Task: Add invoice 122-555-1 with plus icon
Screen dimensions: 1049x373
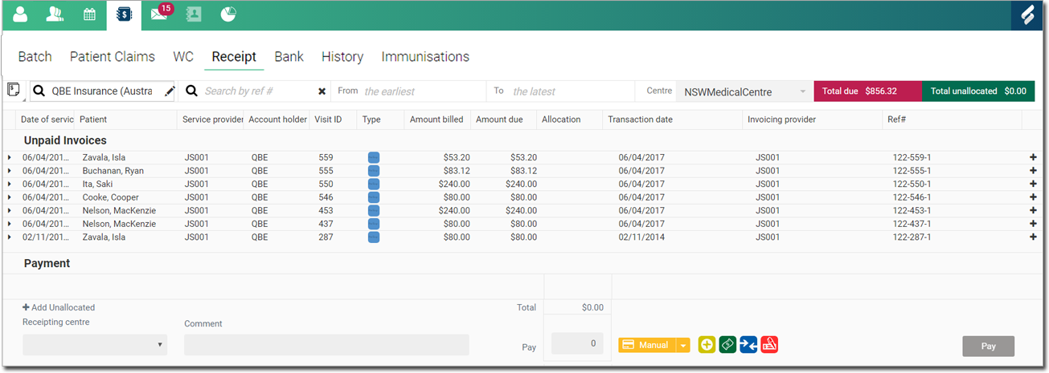Action: [1033, 171]
